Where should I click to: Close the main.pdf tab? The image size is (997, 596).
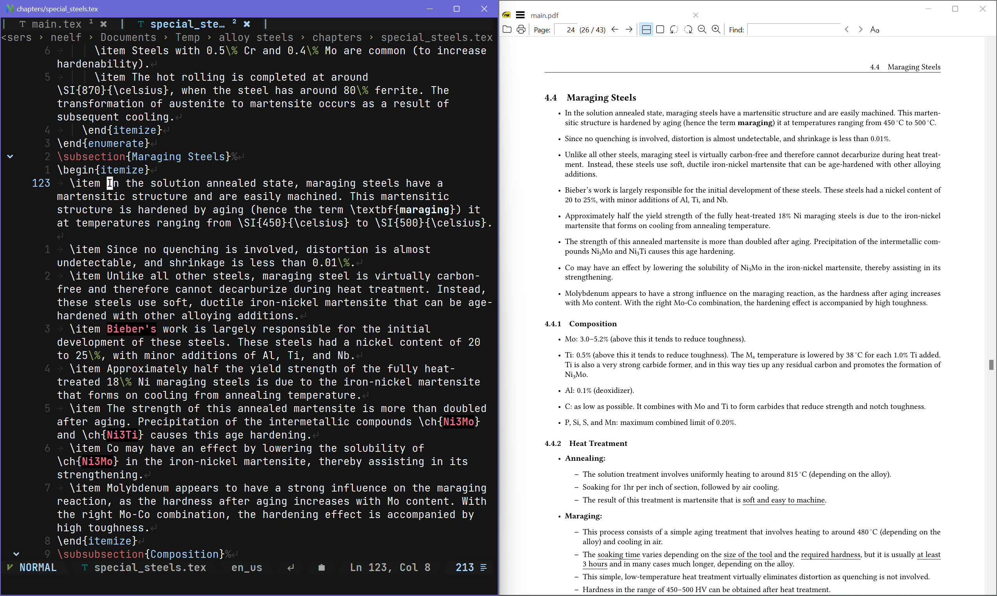[696, 15]
